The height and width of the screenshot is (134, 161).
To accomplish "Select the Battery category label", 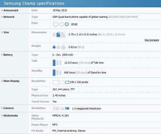I will pyautogui.click(x=8, y=55).
